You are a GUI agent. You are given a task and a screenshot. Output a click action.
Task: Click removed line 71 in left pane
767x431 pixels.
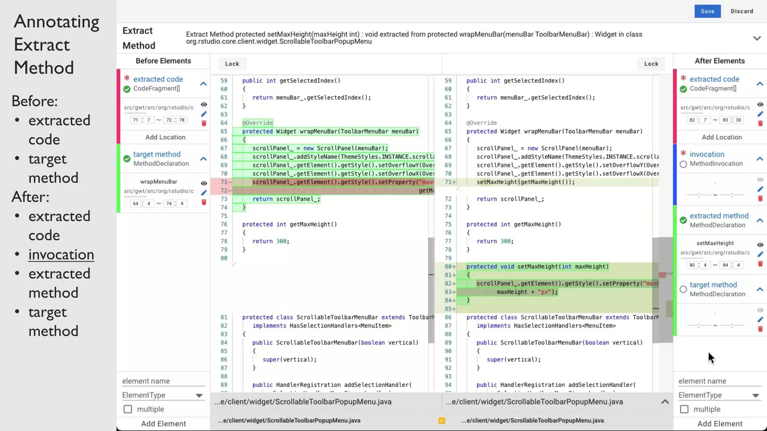tap(343, 182)
